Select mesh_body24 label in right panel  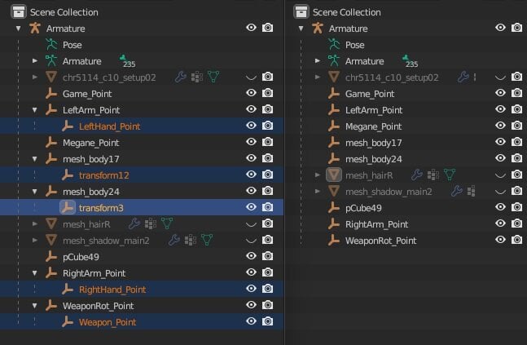[x=373, y=159]
